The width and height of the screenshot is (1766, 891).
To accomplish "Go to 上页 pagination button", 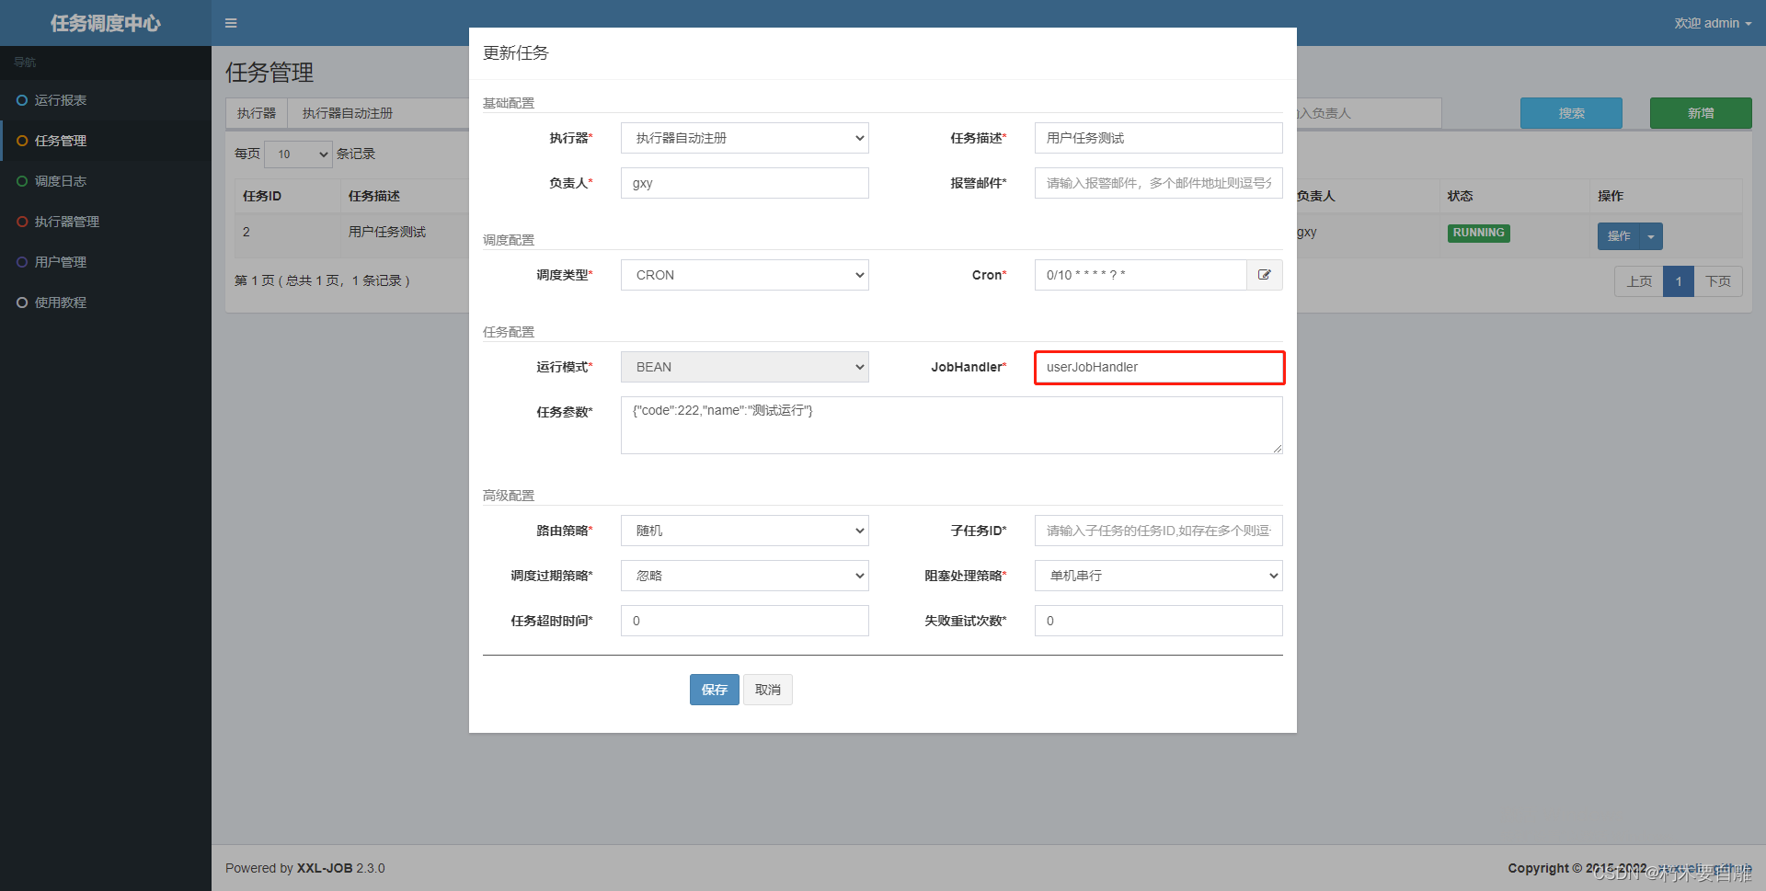I will [1639, 281].
